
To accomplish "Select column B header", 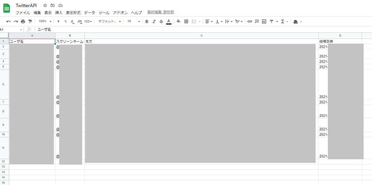I will click(x=70, y=36).
